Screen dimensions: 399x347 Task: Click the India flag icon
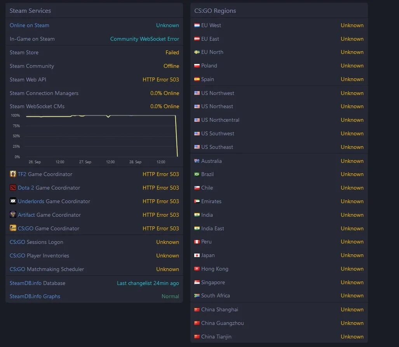tap(197, 215)
